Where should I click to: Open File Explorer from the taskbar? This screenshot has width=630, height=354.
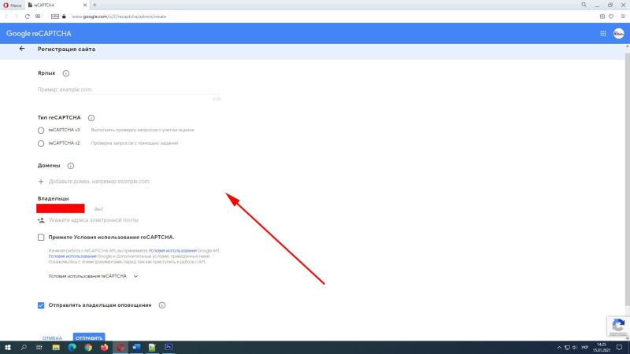[56, 348]
